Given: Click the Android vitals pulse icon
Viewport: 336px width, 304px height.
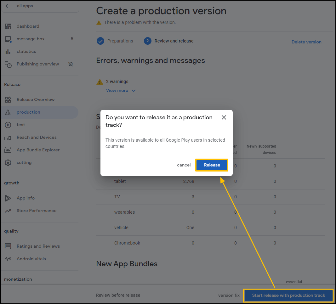Looking at the screenshot, I should pyautogui.click(x=8, y=259).
